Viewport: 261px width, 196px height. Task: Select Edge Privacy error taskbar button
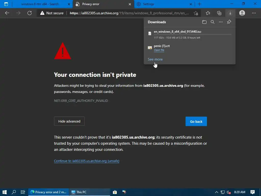[49, 192]
